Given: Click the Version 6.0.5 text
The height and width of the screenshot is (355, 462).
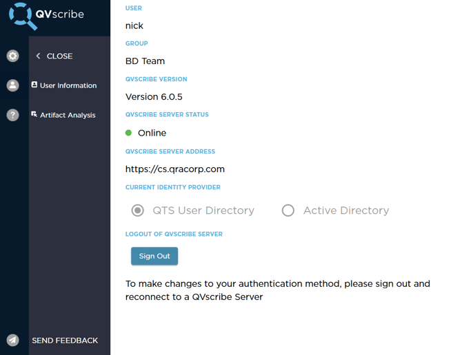Looking at the screenshot, I should pos(154,97).
